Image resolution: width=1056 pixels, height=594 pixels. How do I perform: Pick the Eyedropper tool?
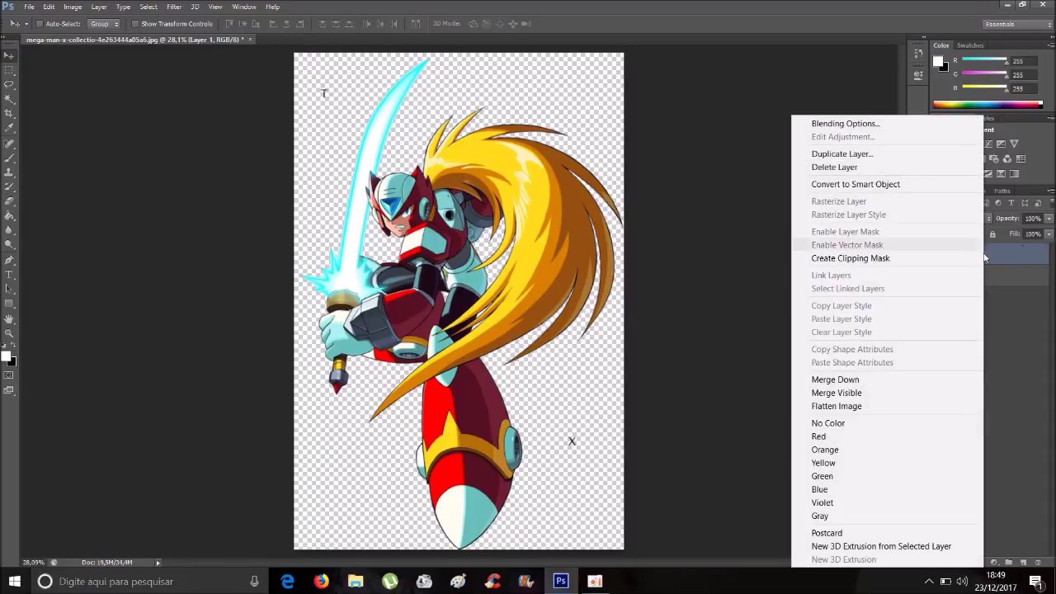click(9, 128)
